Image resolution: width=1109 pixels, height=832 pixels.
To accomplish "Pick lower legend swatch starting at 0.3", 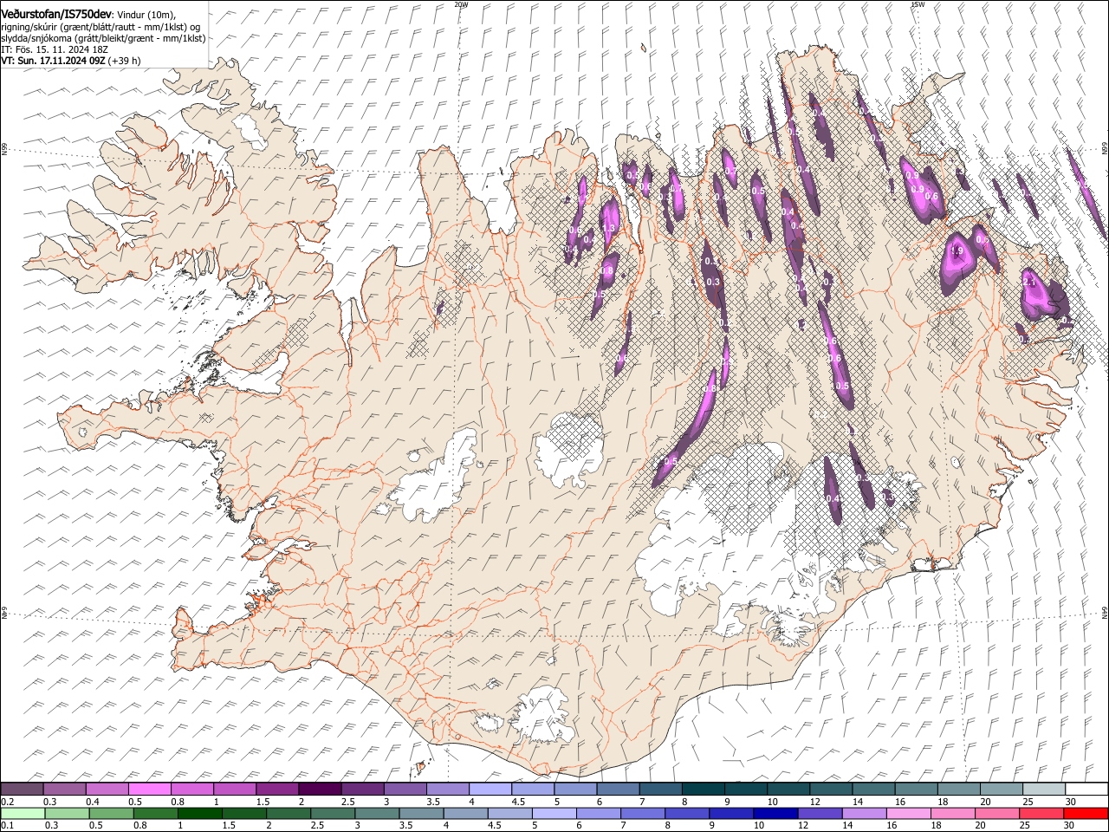I will point(67,813).
